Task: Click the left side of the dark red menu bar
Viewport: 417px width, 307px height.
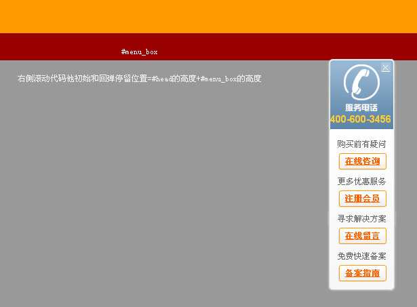Action: (41, 46)
